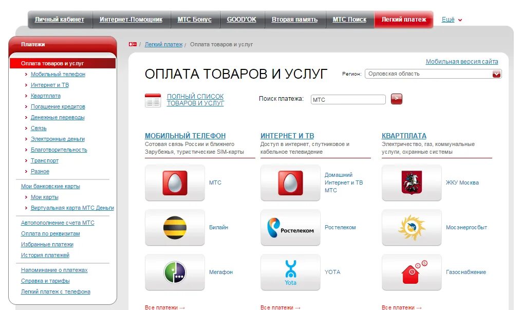Open the МТС Поиск tab
522x310 pixels.
coord(349,20)
